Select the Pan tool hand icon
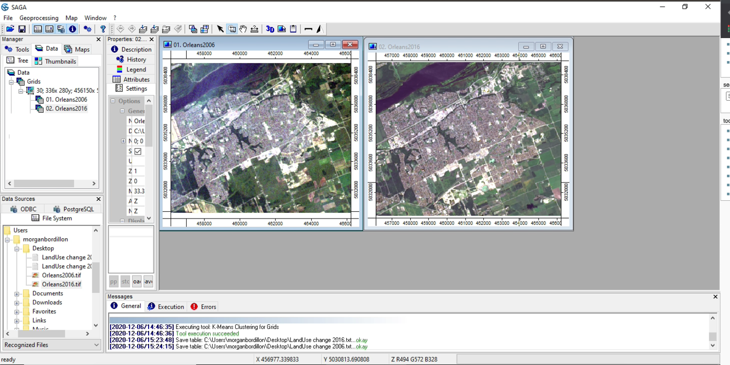The height and width of the screenshot is (365, 730). (x=243, y=29)
